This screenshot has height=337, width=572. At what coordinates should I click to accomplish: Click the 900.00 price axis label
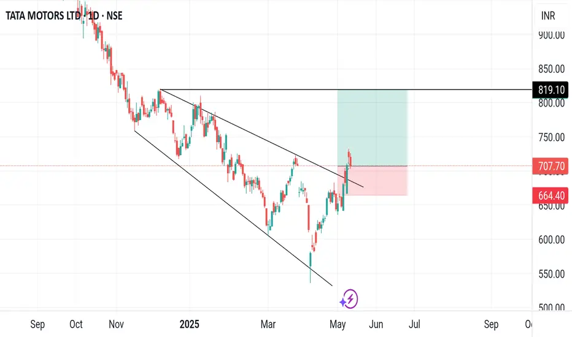tap(551, 35)
